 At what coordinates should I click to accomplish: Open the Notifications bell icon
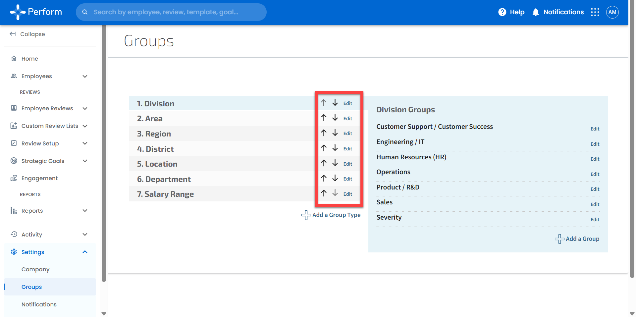click(x=535, y=12)
